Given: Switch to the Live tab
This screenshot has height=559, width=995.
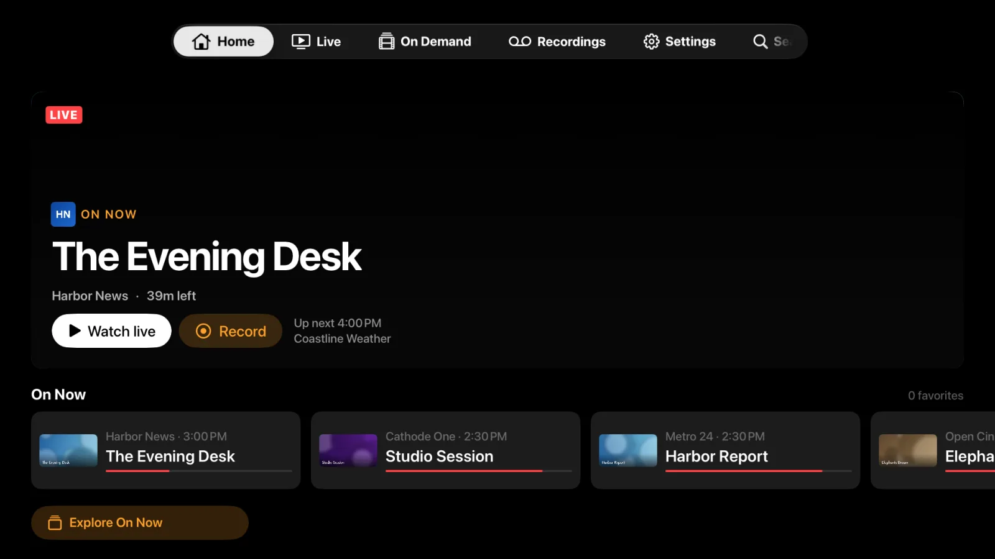Looking at the screenshot, I should click(x=317, y=42).
